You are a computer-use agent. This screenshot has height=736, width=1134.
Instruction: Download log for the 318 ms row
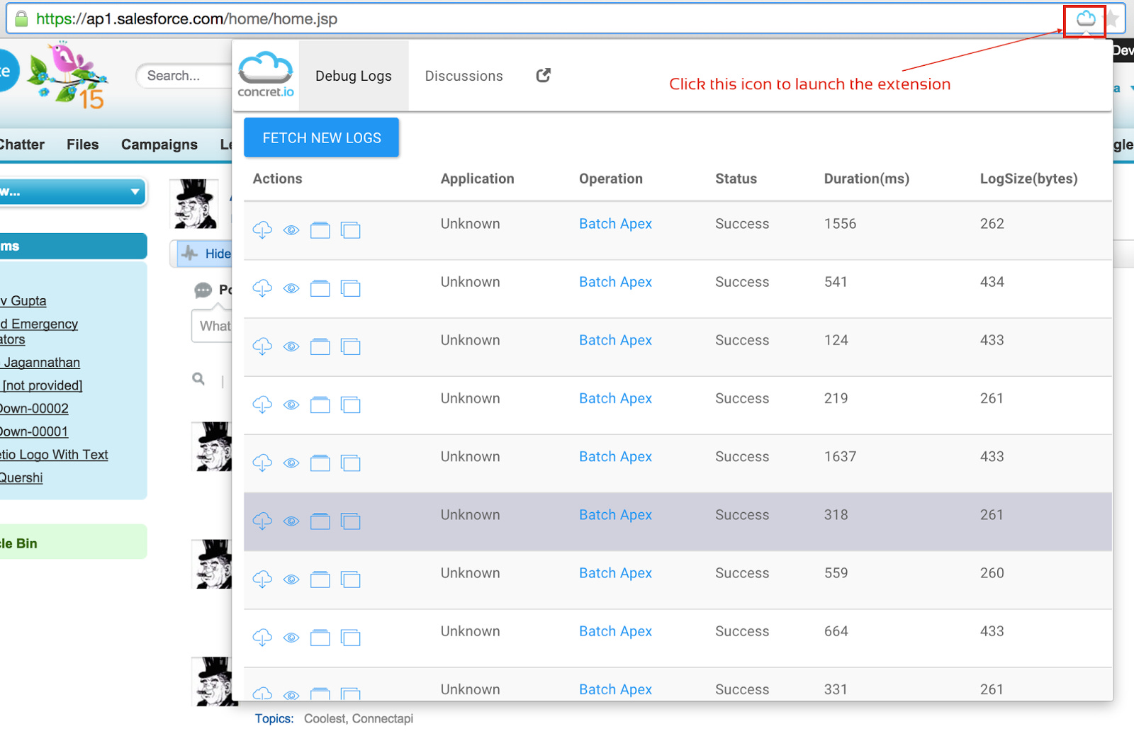(x=262, y=521)
